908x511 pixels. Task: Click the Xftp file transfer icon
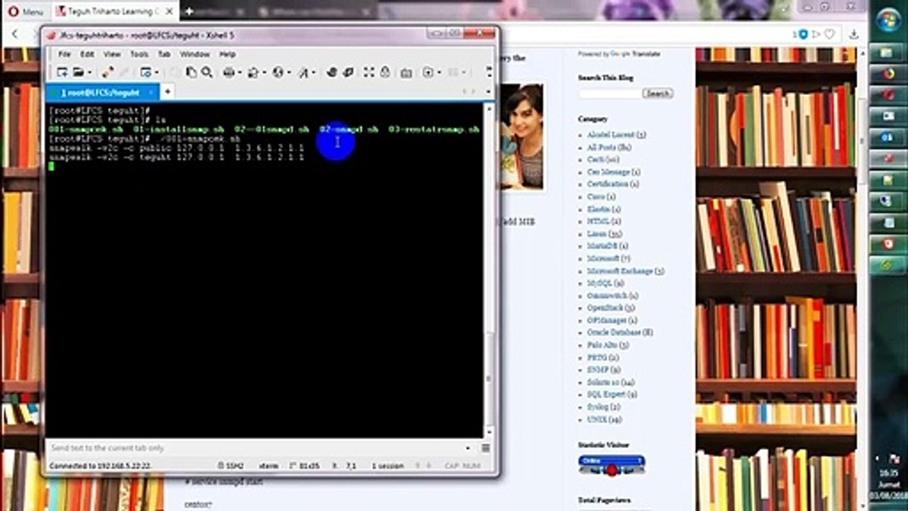(x=331, y=72)
